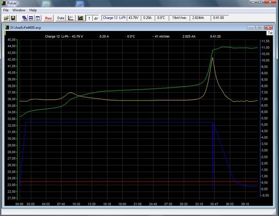This screenshot has height=216, width=279.
Task: Click the 'Charge 12 Li-Ph' toolbar status field
Action: (114, 18)
